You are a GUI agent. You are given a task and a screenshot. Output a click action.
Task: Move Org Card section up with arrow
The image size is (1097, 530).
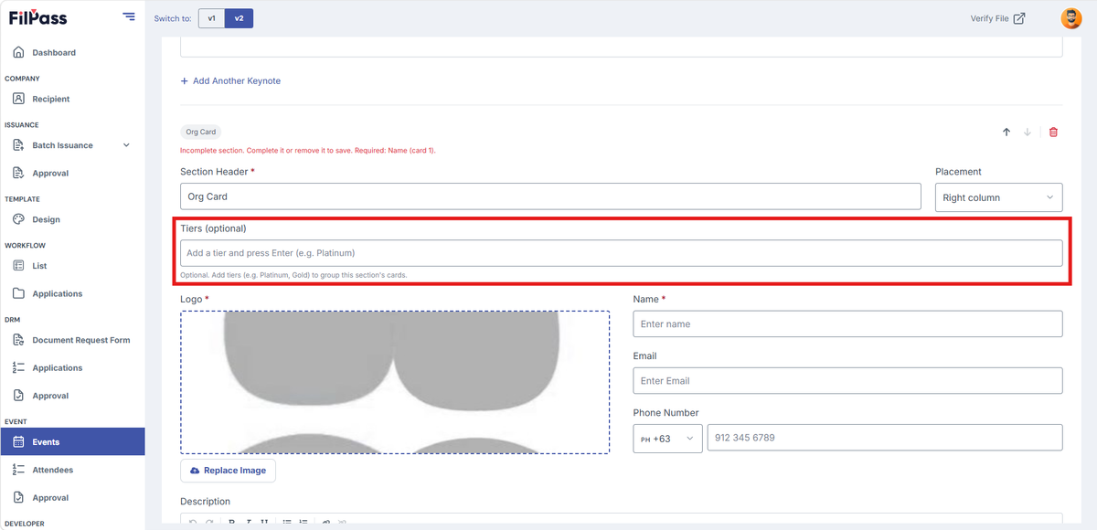pyautogui.click(x=1006, y=132)
